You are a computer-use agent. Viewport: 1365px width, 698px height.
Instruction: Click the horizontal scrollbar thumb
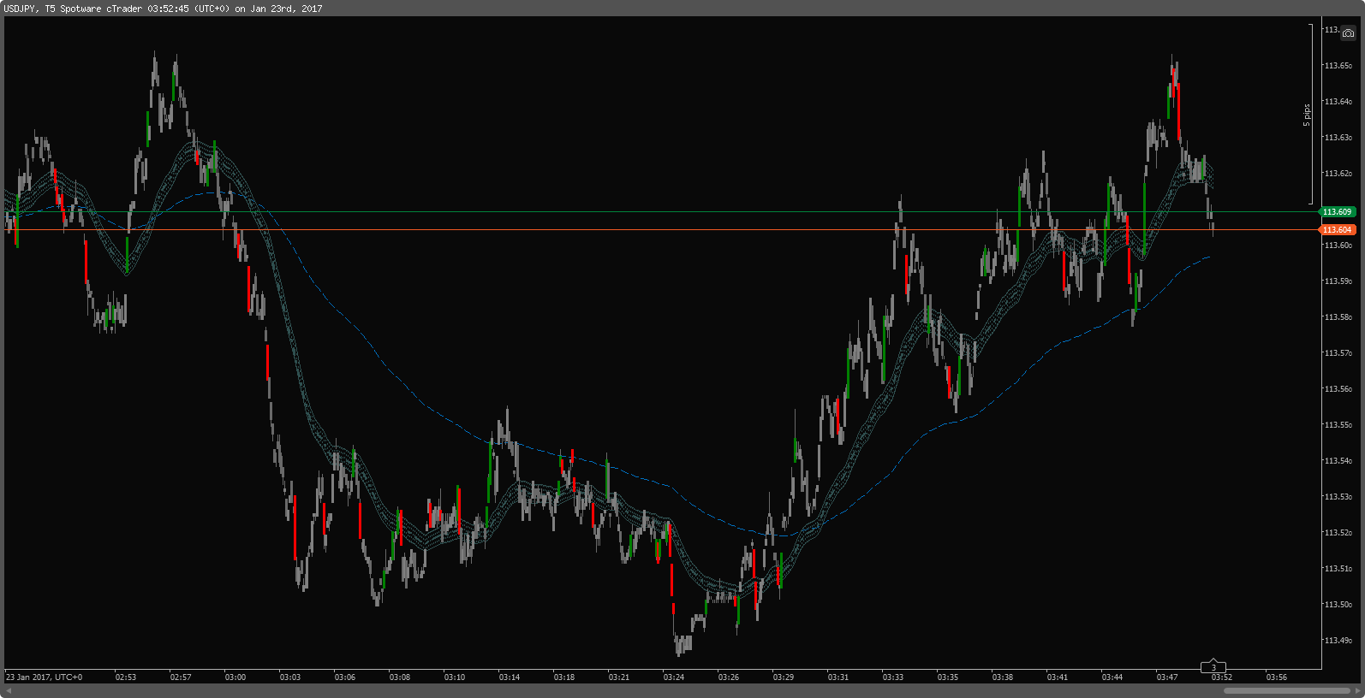click(1286, 690)
